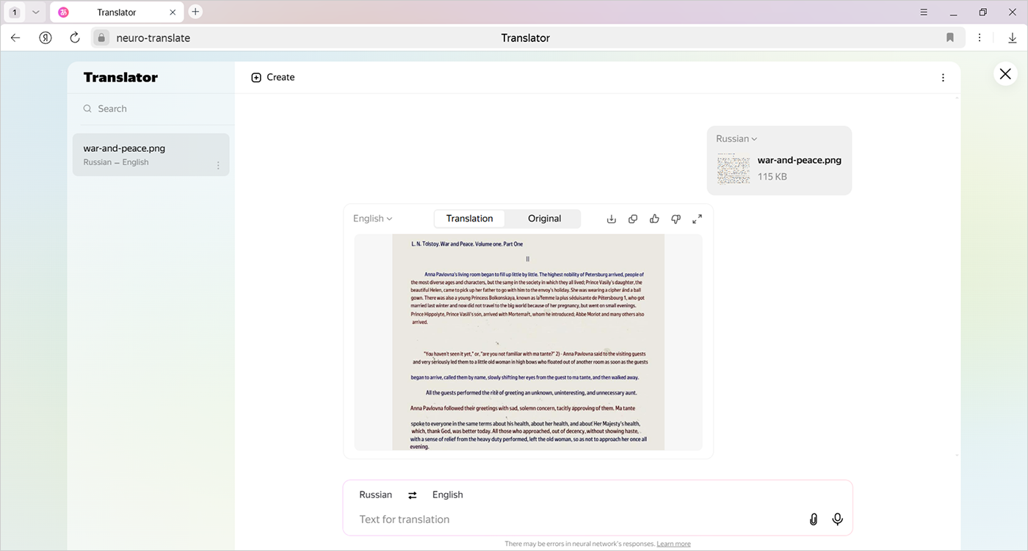
Task: Open the English target language dropdown
Action: 372,219
